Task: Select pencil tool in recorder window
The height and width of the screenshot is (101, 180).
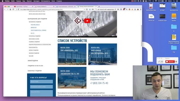Action: [159, 62]
